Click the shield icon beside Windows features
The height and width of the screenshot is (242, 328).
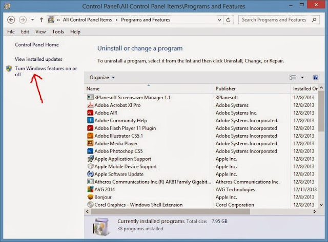pos(9,69)
